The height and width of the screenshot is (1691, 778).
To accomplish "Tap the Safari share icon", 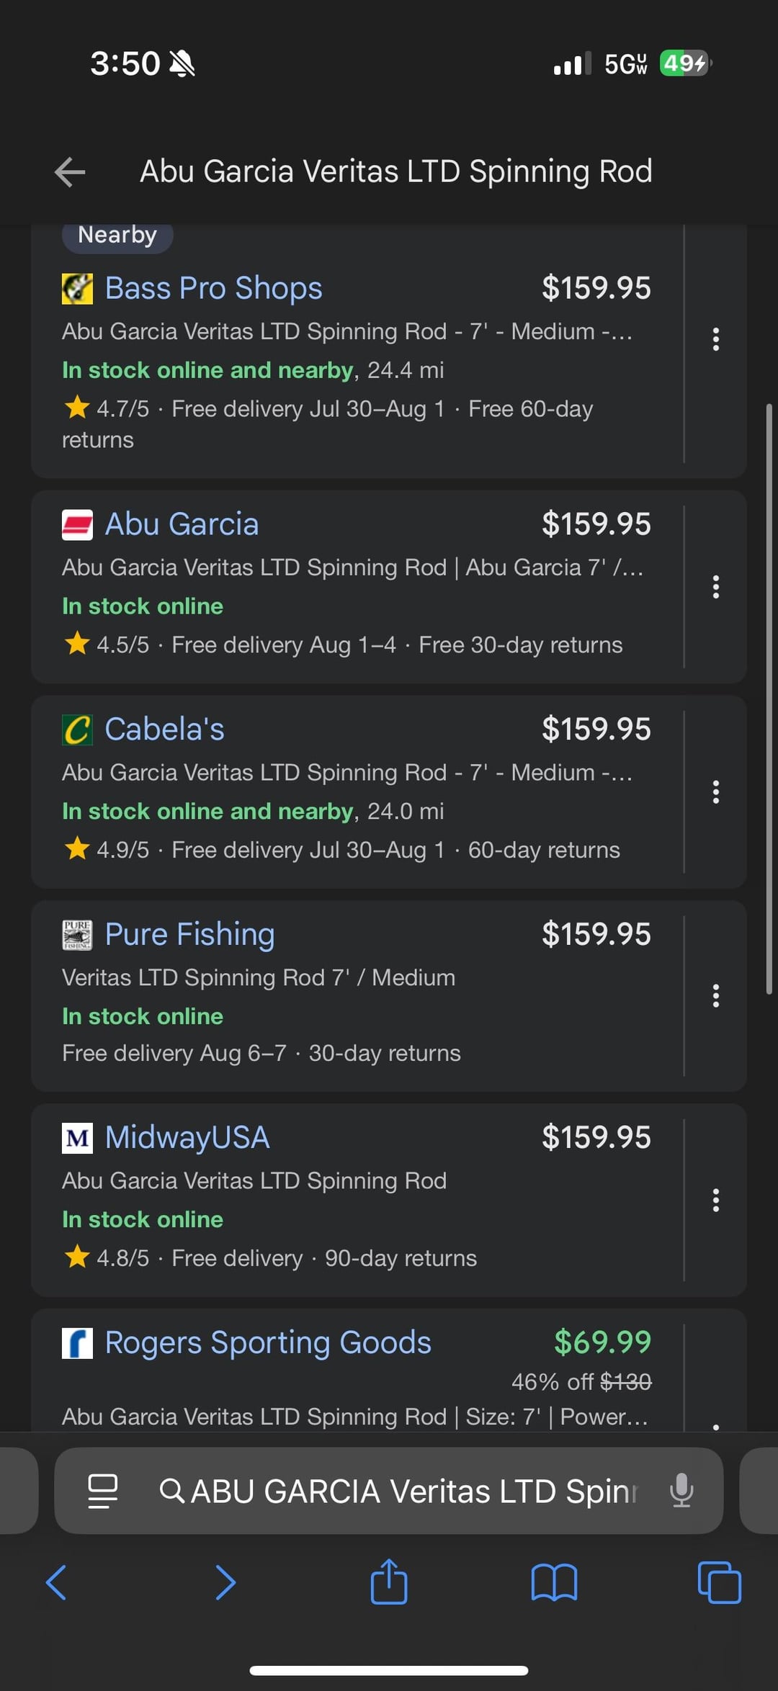I will pyautogui.click(x=389, y=1582).
